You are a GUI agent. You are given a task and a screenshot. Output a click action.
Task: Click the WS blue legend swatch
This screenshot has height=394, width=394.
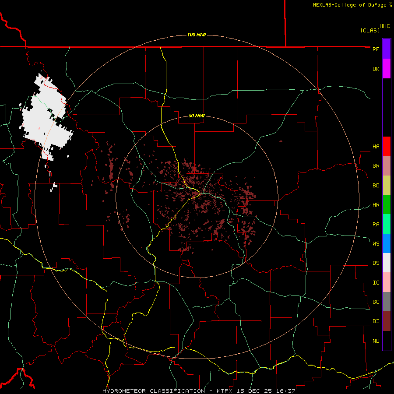387,243
